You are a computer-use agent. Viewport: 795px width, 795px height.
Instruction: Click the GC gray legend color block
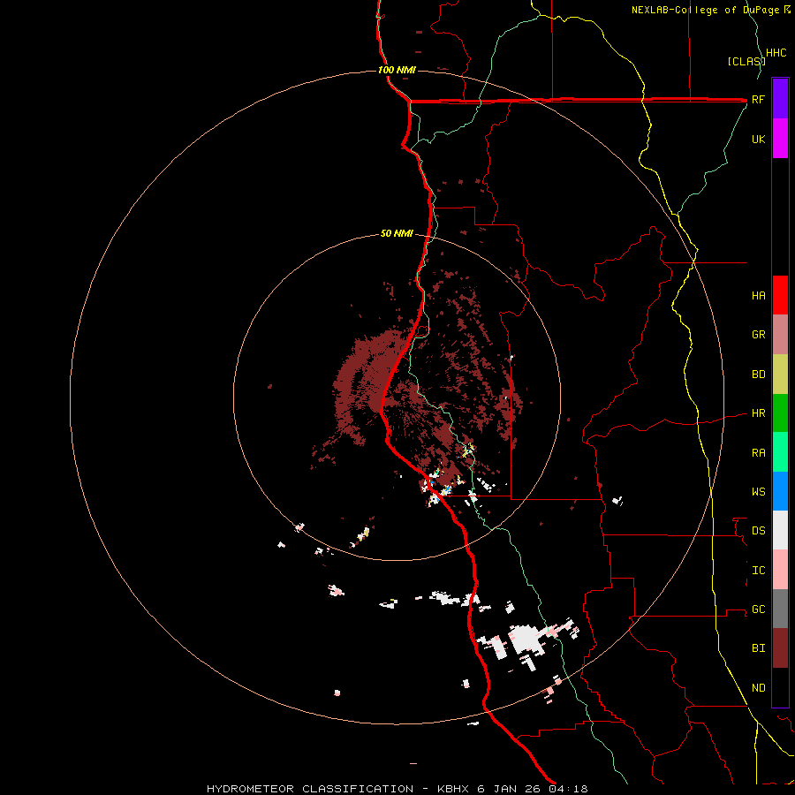[780, 609]
